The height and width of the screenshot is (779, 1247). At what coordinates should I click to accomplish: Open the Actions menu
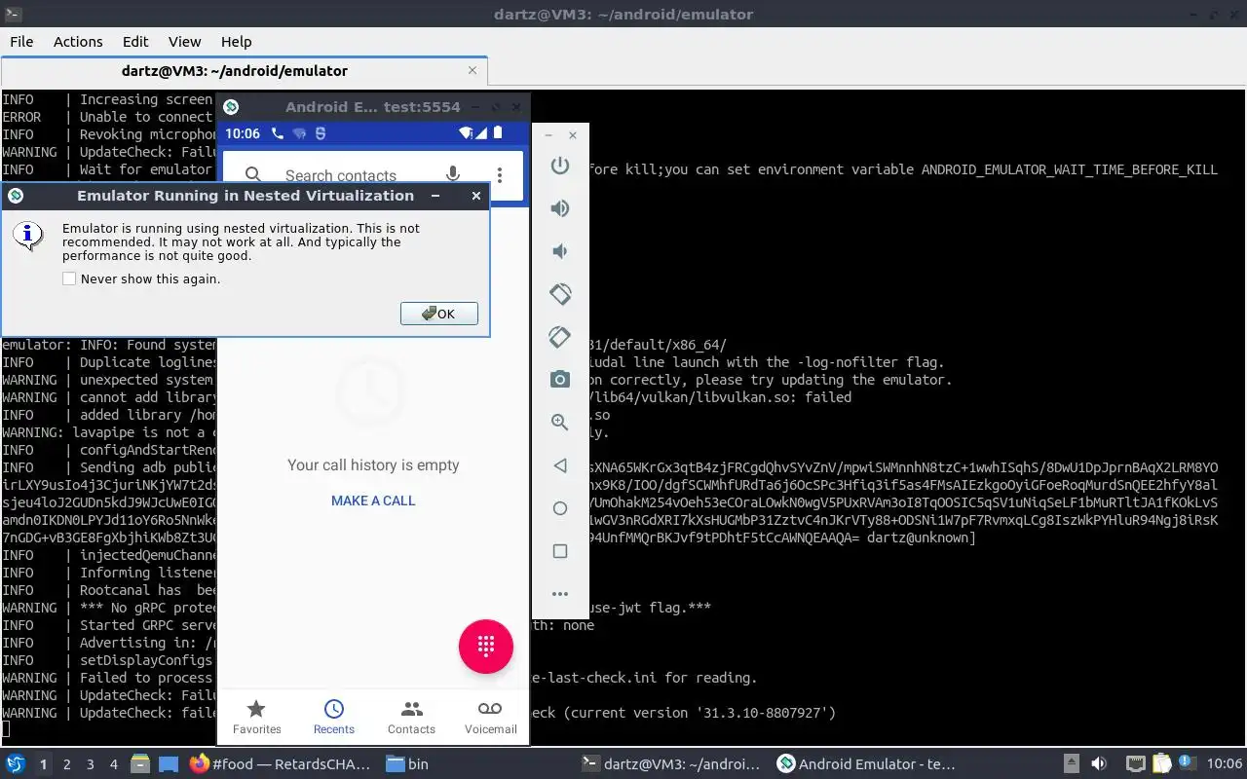[x=78, y=42]
